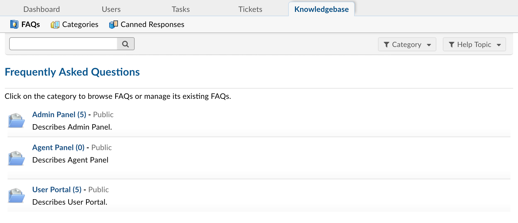Click the filter icon on Category button

point(387,44)
